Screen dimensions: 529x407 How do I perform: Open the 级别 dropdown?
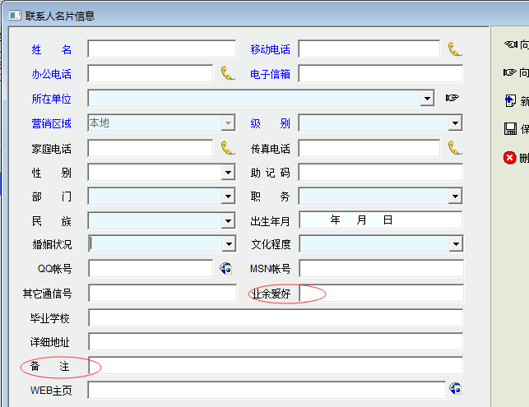455,123
